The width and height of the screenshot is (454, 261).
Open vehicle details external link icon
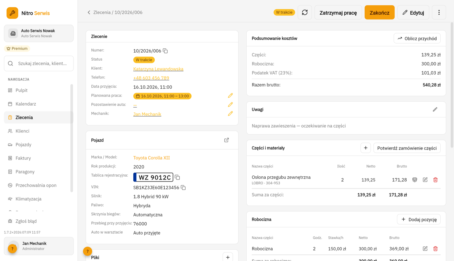(226, 140)
